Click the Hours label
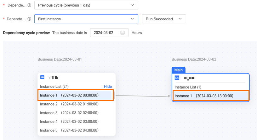The width and height of the screenshot is (257, 140). coord(137,33)
